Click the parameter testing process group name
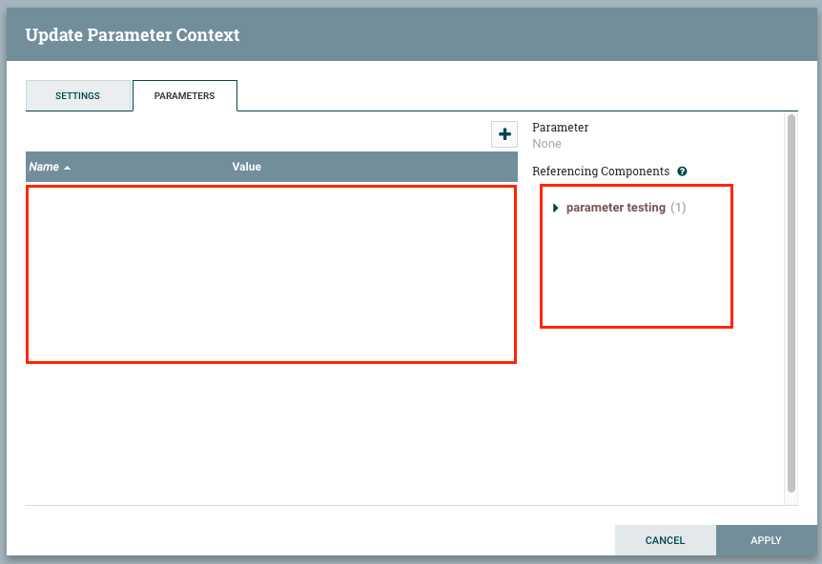The width and height of the screenshot is (822, 564). 615,208
